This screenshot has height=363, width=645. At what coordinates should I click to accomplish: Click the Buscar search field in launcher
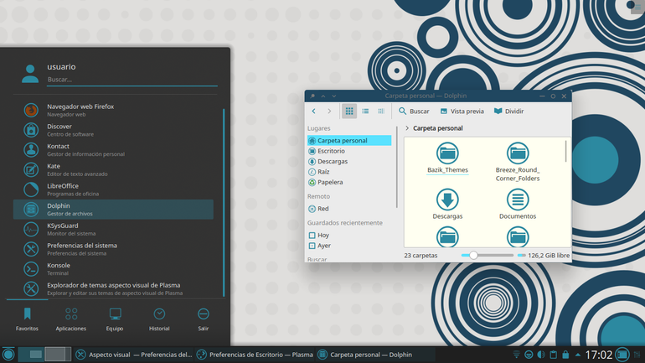click(132, 80)
